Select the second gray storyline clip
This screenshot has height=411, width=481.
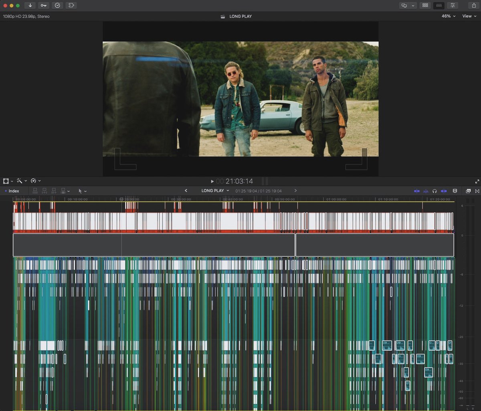coord(375,245)
